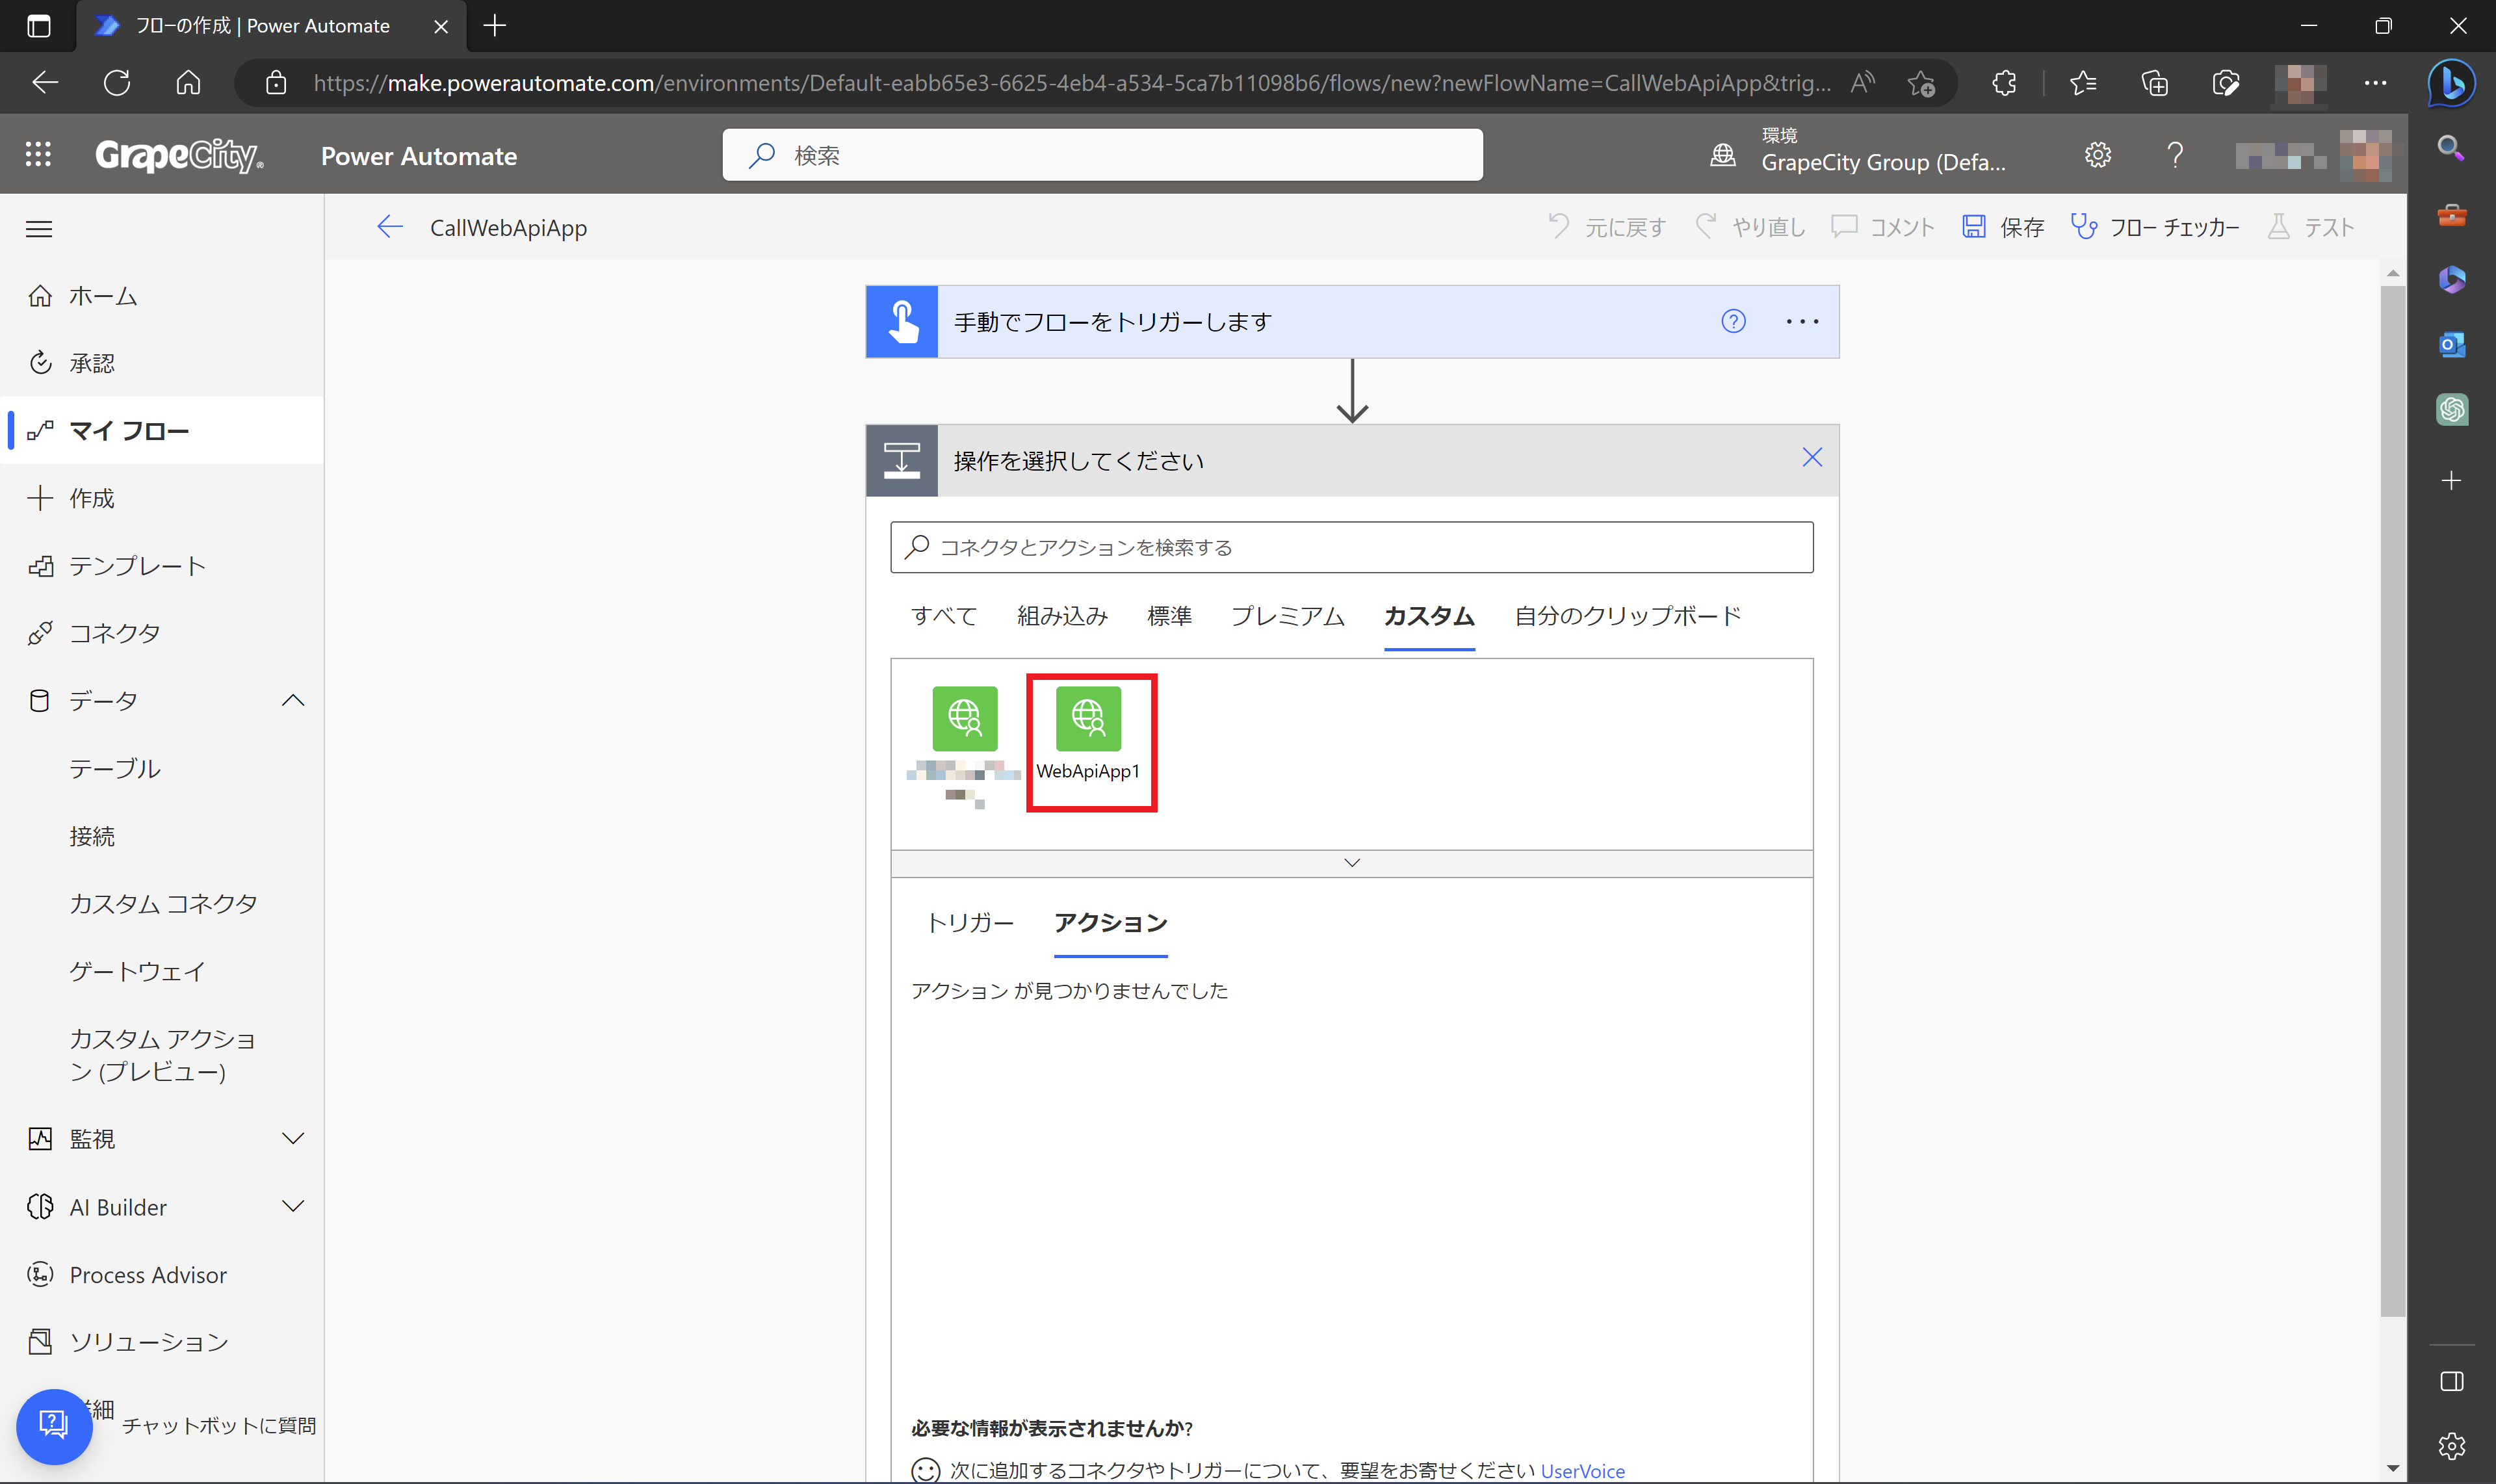The height and width of the screenshot is (1484, 2496).
Task: Click the テスト button
Action: point(2311,227)
